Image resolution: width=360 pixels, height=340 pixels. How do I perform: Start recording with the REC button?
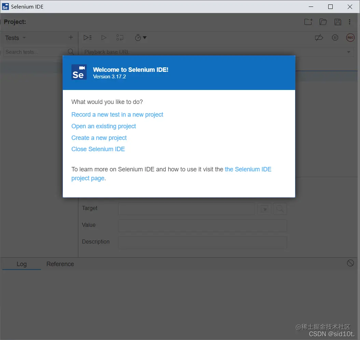click(x=350, y=38)
